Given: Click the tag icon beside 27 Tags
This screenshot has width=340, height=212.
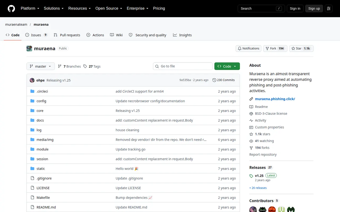Looking at the screenshot, I should pyautogui.click(x=85, y=66).
